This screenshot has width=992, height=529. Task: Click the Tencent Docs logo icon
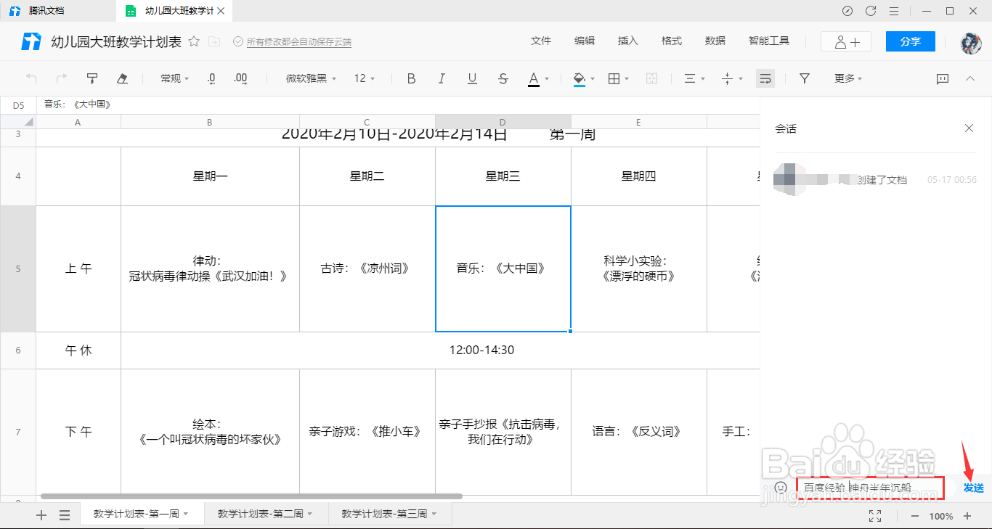point(31,41)
